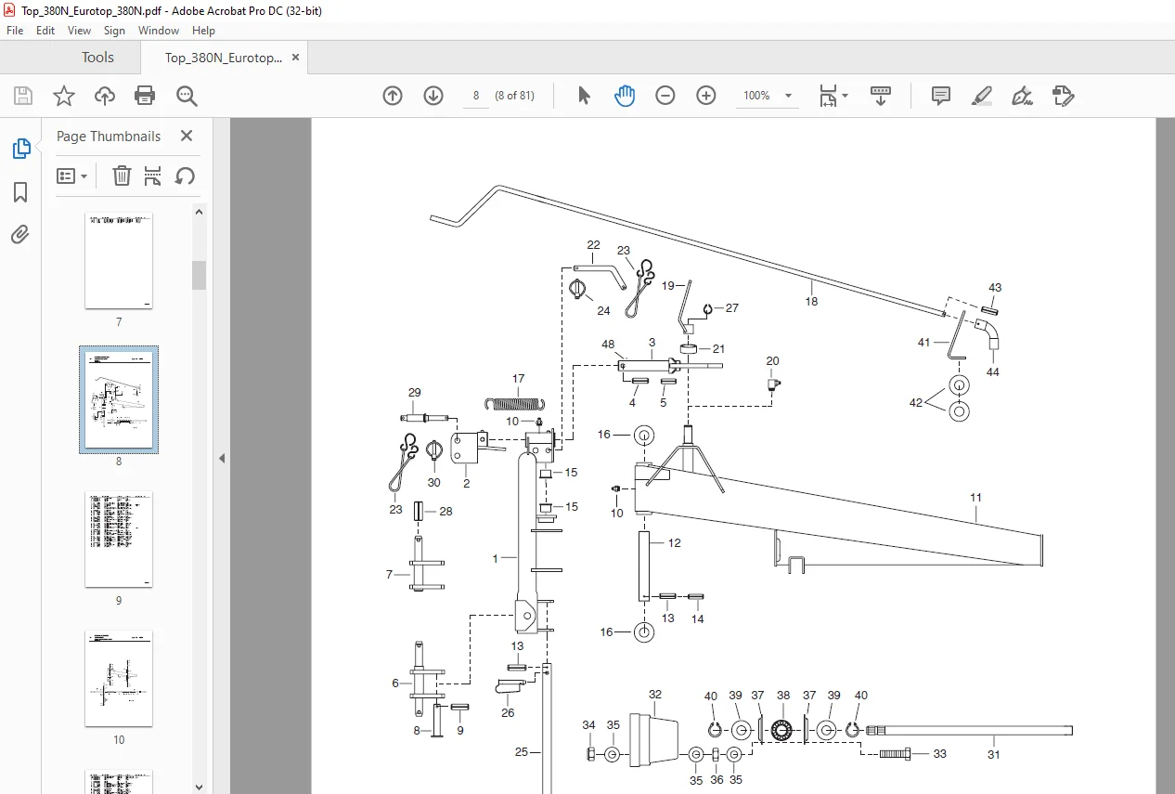Zoom out with the minus icon
This screenshot has height=794, width=1175.
665,96
